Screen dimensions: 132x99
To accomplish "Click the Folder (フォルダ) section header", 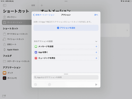I will coord(7,56).
